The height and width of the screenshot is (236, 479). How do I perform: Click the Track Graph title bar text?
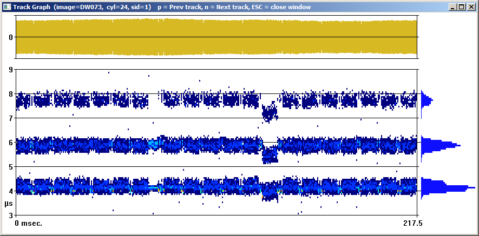pos(162,6)
